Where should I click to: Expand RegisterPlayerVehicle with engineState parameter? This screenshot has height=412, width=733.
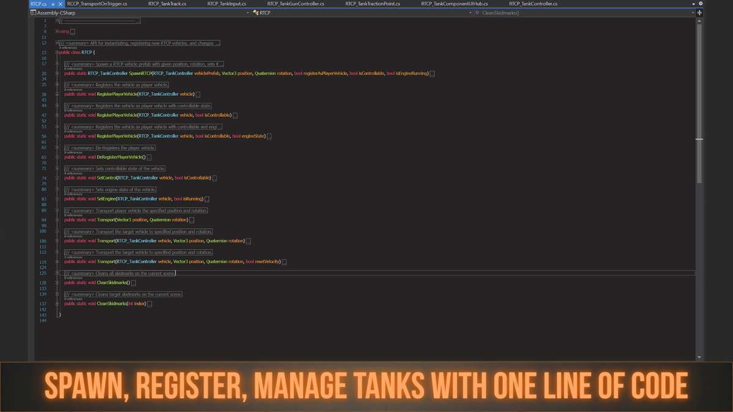57,136
